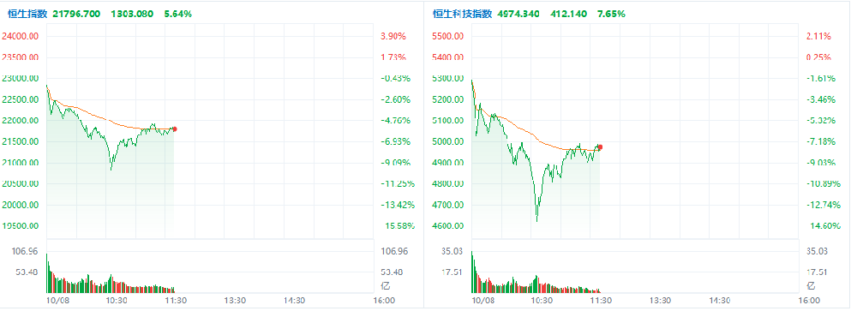
Task: Click the 20500.00 price axis label
Action: point(21,183)
